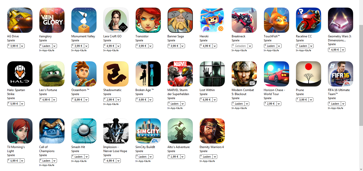This screenshot has width=363, height=171.
Task: Select the Halo: Spartan Strike icon
Action: click(20, 74)
